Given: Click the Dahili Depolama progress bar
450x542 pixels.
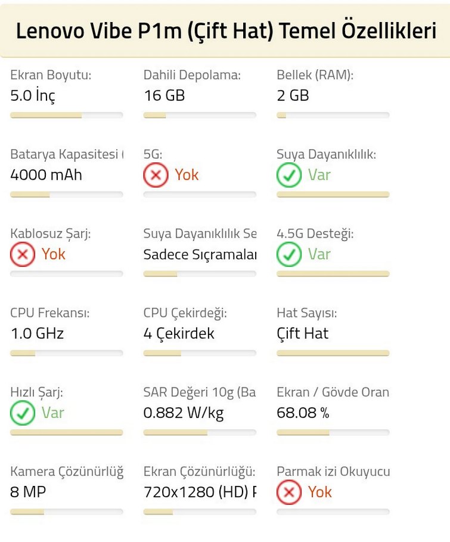Looking at the screenshot, I should [x=200, y=115].
